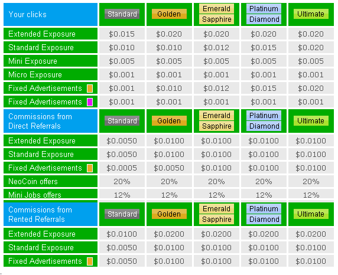Click the NeoCoin offers row label
This screenshot has height=275, width=338.
point(50,181)
